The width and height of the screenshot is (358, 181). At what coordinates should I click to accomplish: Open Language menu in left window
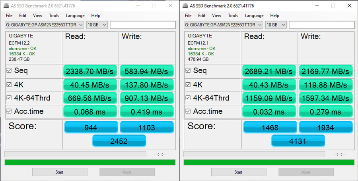pos(75,16)
